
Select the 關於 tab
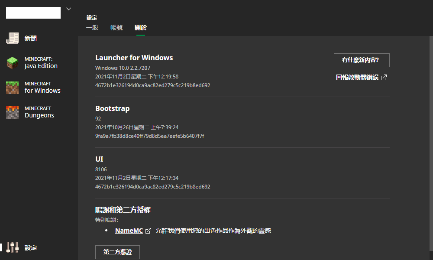141,27
